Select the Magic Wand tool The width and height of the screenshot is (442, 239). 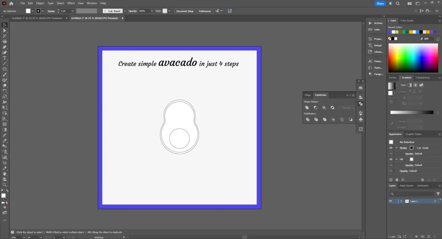pos(4,36)
